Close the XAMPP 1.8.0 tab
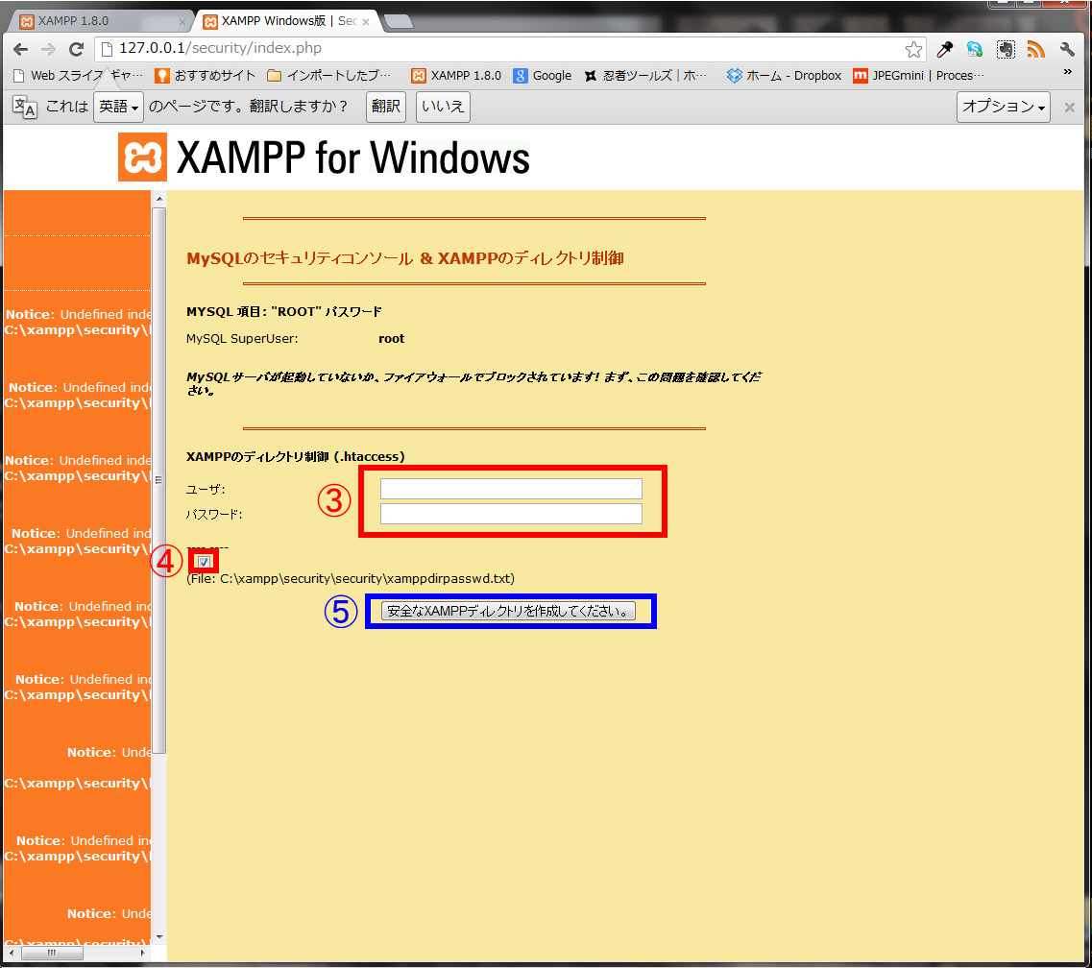This screenshot has height=968, width=1092. click(182, 21)
